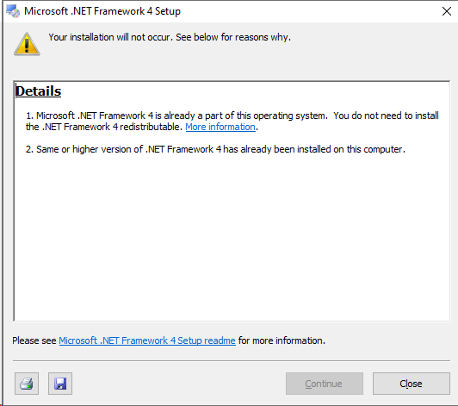
Task: Click the printer icon button
Action: (27, 384)
